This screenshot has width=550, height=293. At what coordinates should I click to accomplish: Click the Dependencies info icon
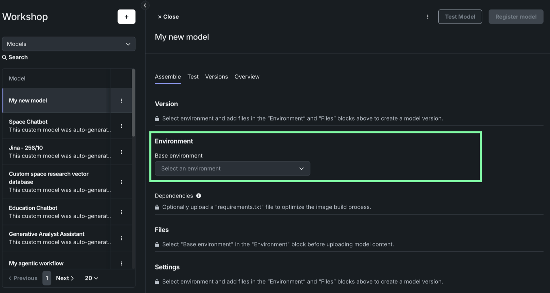coord(199,196)
